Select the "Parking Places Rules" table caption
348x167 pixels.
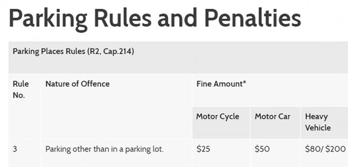pyautogui.click(x=49, y=52)
